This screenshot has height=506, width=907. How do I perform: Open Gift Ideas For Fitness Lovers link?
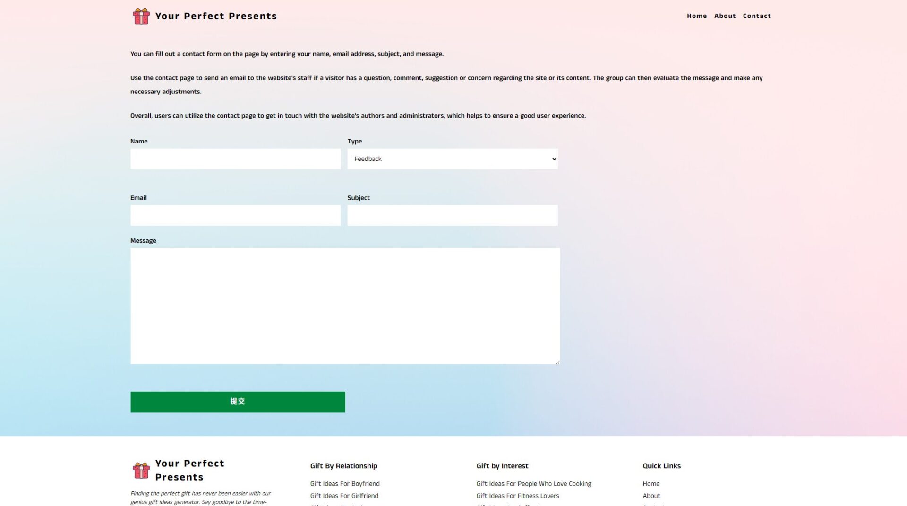517,496
